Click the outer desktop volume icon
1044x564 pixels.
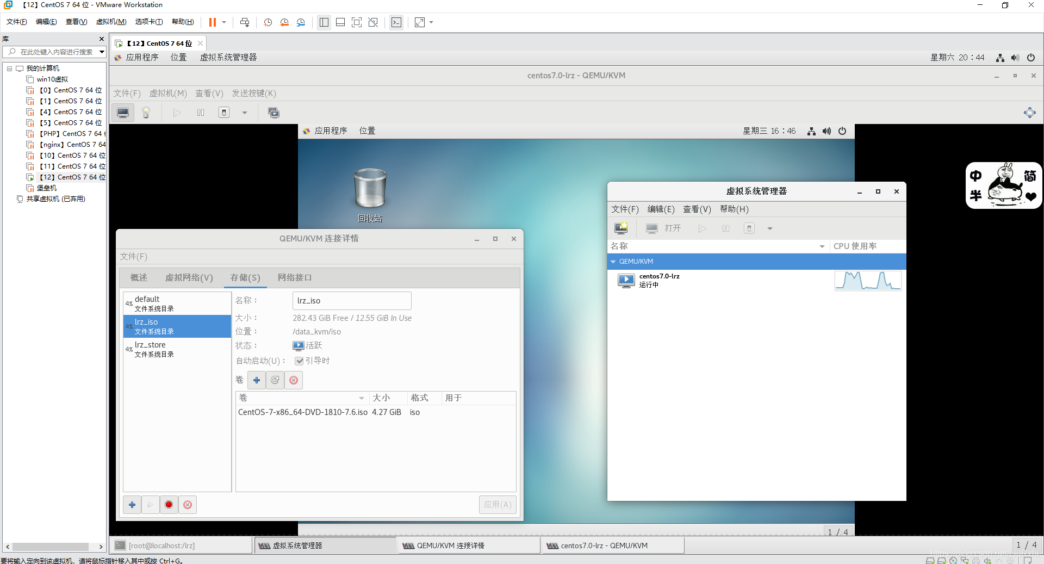click(x=1015, y=58)
